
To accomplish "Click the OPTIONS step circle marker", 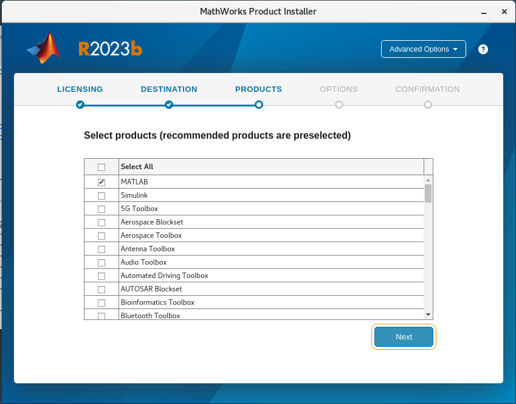I will pyautogui.click(x=339, y=105).
